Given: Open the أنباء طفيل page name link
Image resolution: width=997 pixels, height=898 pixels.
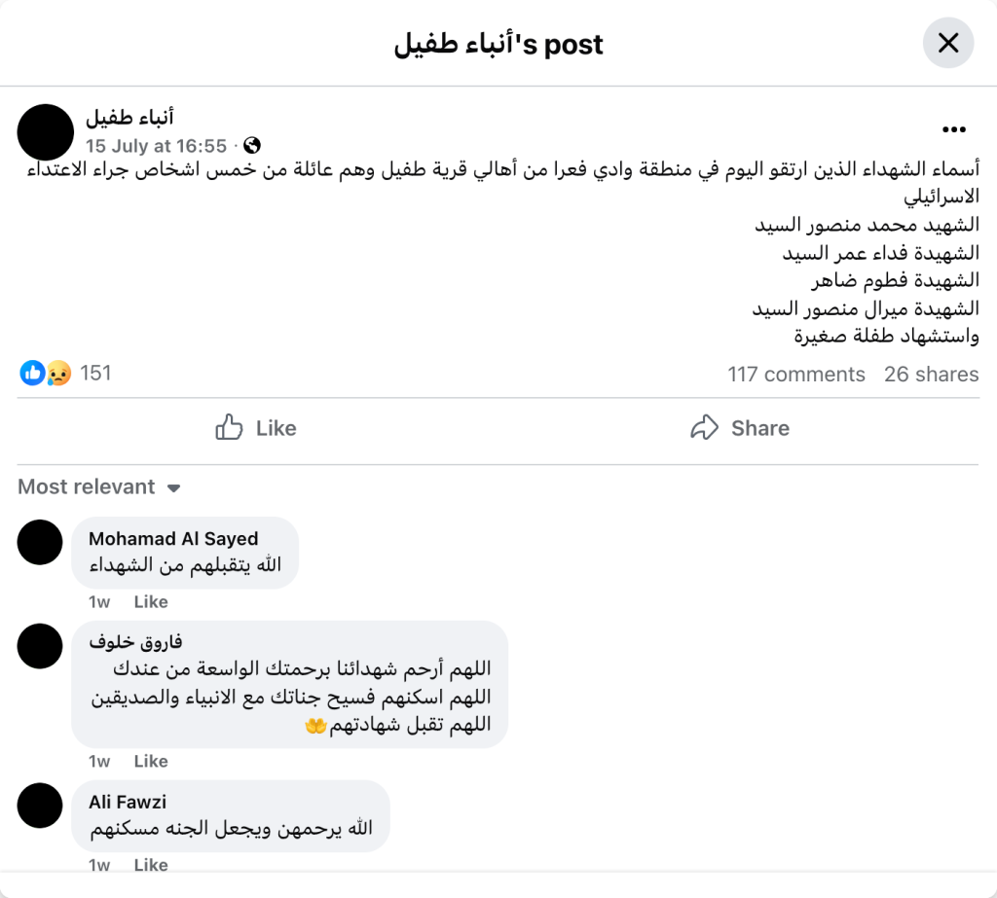Looking at the screenshot, I should (x=129, y=119).
